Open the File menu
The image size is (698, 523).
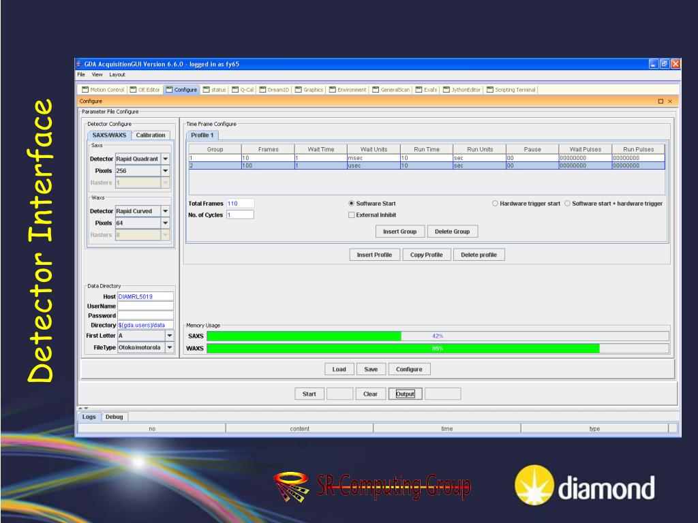coord(81,75)
